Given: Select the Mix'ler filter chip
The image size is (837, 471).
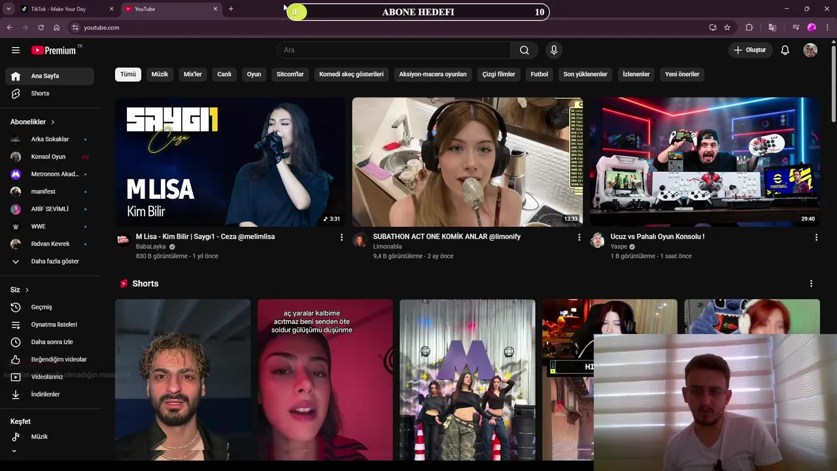Looking at the screenshot, I should click(x=193, y=75).
